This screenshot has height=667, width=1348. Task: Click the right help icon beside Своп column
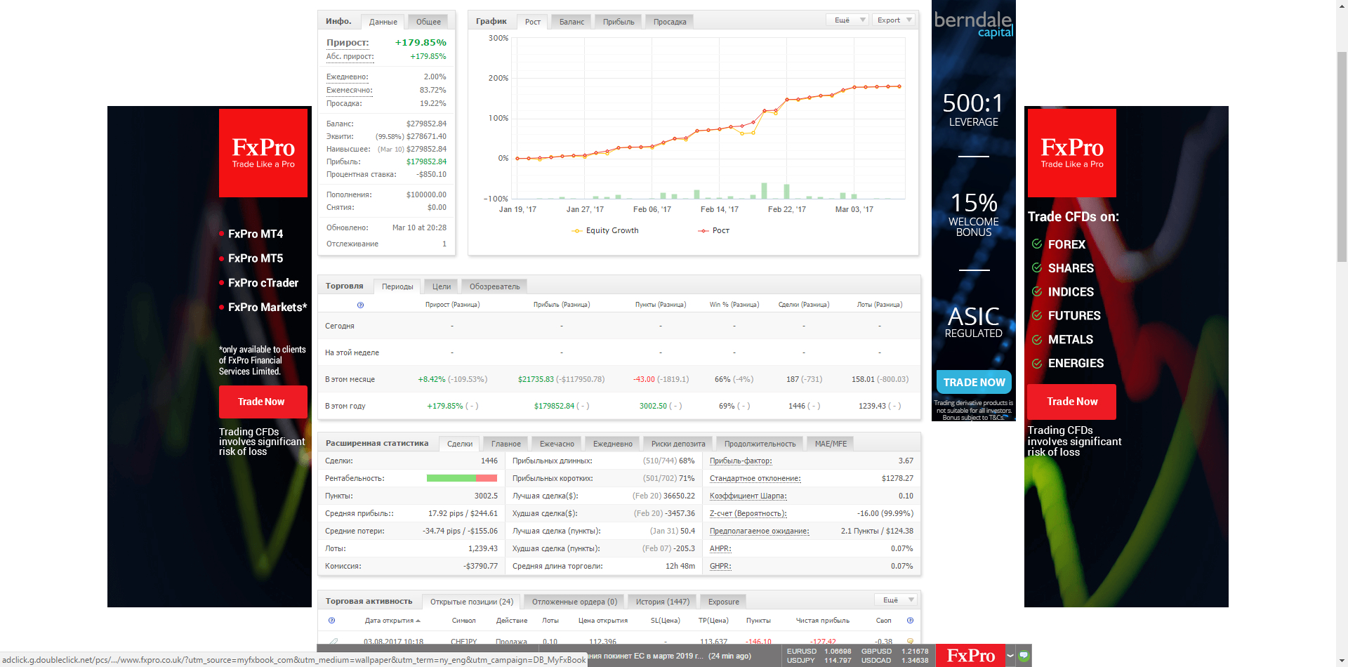(x=910, y=621)
